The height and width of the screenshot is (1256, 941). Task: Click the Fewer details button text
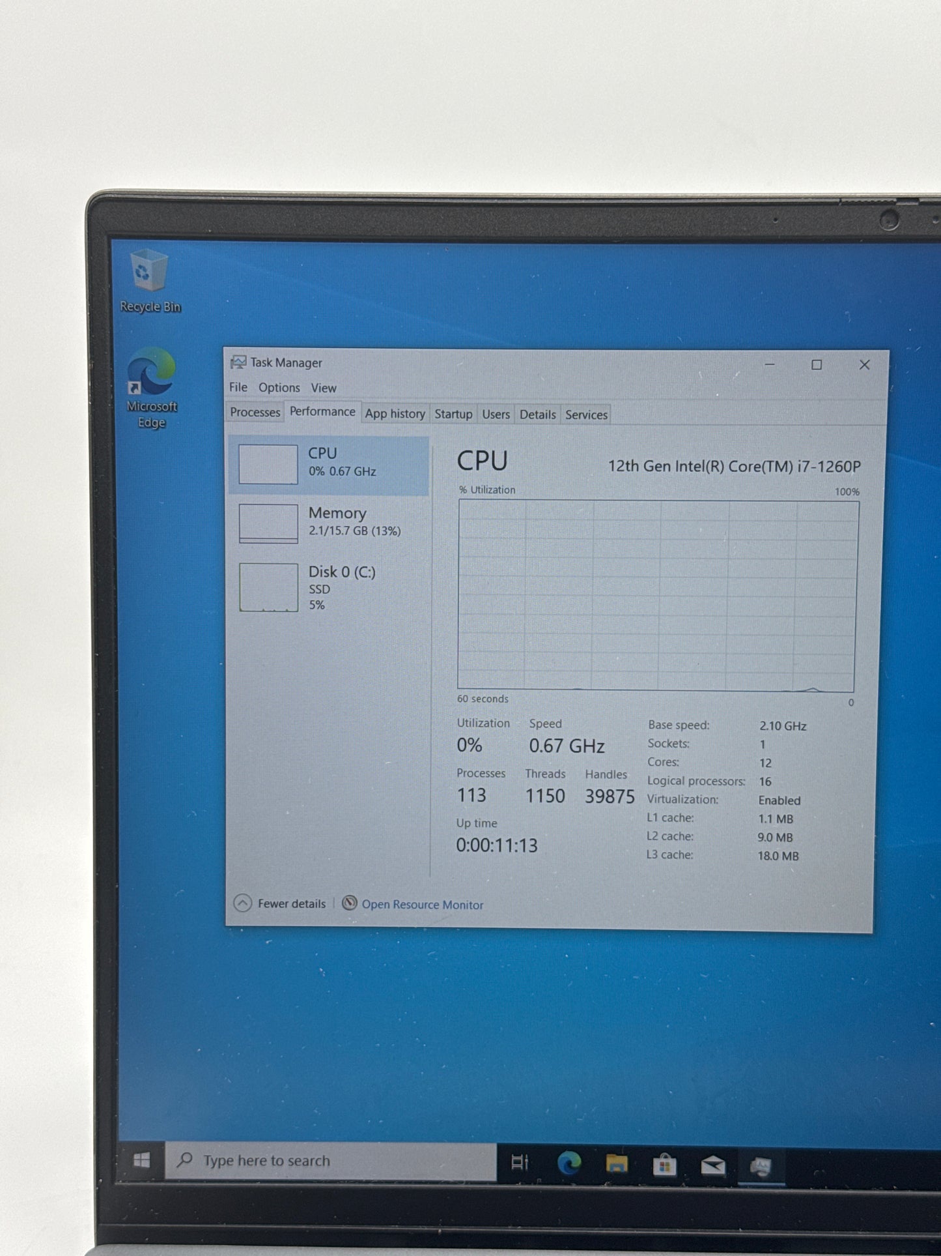coord(292,903)
